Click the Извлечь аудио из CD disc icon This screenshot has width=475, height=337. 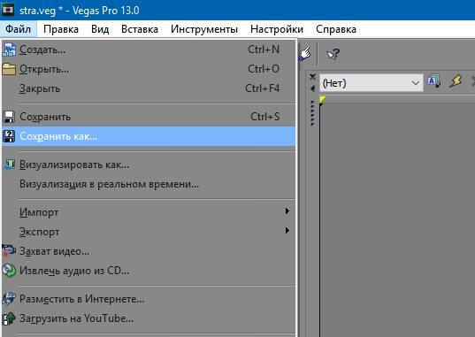[9, 271]
